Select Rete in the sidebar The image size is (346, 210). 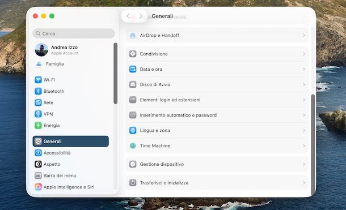[x=70, y=102]
